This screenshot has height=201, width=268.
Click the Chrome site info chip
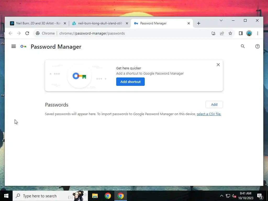pos(45,33)
